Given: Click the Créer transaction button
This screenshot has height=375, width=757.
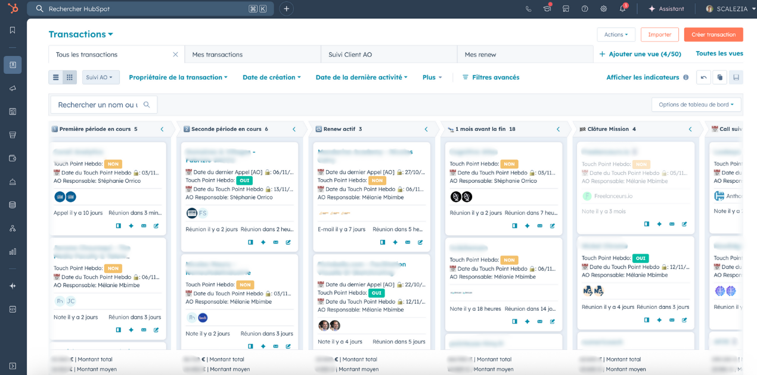Looking at the screenshot, I should click(713, 35).
